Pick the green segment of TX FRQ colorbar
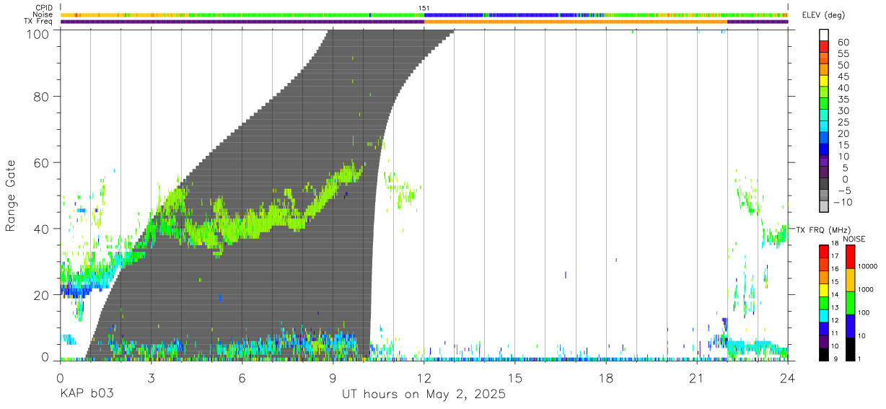Image resolution: width=886 pixels, height=409 pixels. (824, 303)
